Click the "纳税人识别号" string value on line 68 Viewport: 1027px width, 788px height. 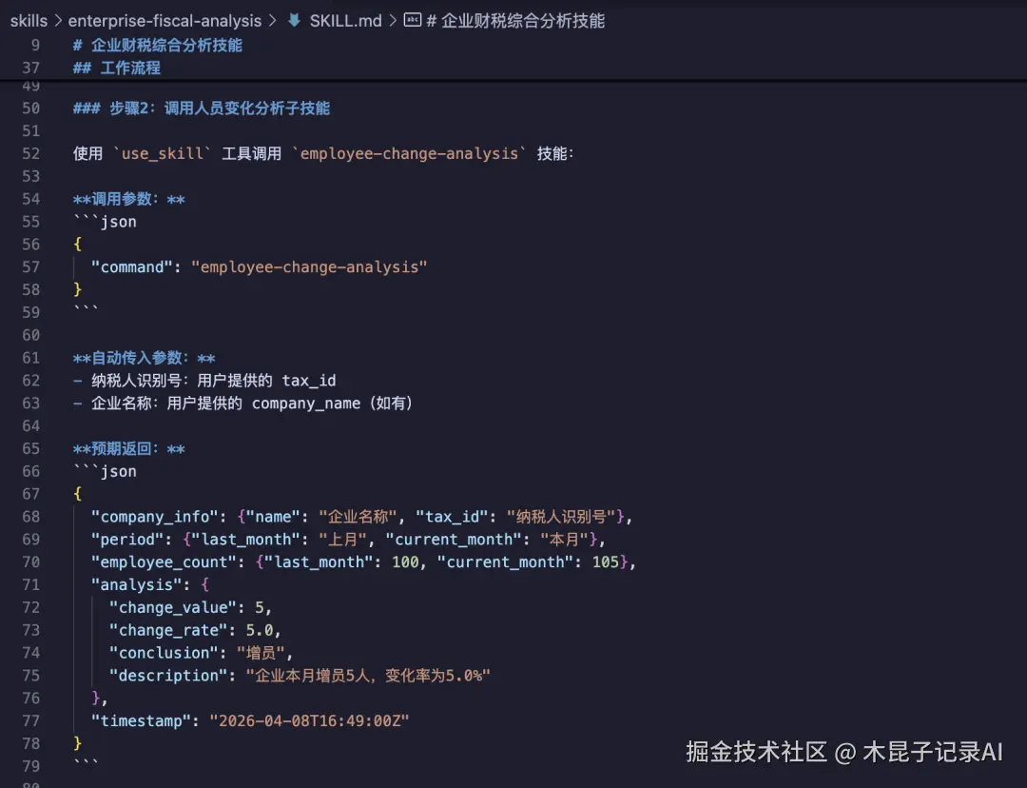[561, 517]
